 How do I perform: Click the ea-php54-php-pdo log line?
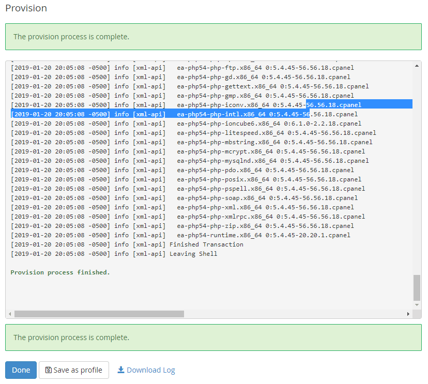(x=182, y=170)
